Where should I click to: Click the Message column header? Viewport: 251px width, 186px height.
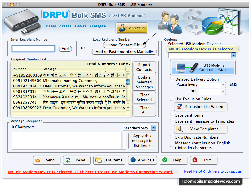tap(84, 69)
